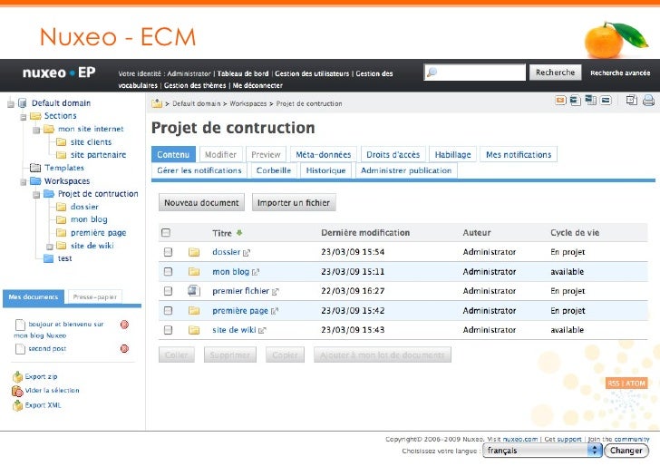The image size is (660, 466).
Task: Open the 'premier fichier' document title
Action: pyautogui.click(x=240, y=291)
